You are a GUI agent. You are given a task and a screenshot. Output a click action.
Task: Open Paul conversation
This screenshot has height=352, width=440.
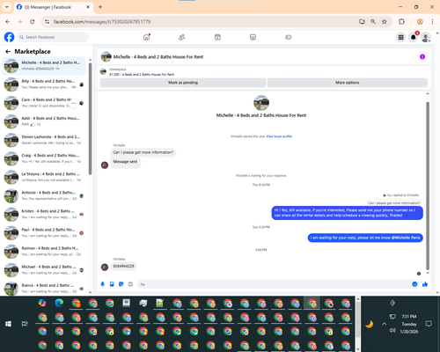coord(44,232)
